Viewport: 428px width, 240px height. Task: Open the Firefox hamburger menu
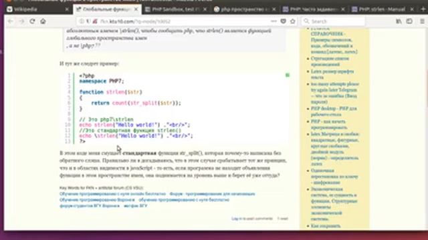click(x=422, y=21)
